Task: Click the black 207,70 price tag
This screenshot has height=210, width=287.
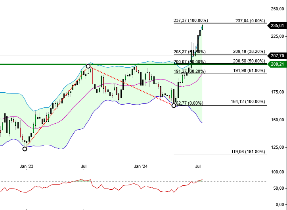Action: [277, 56]
